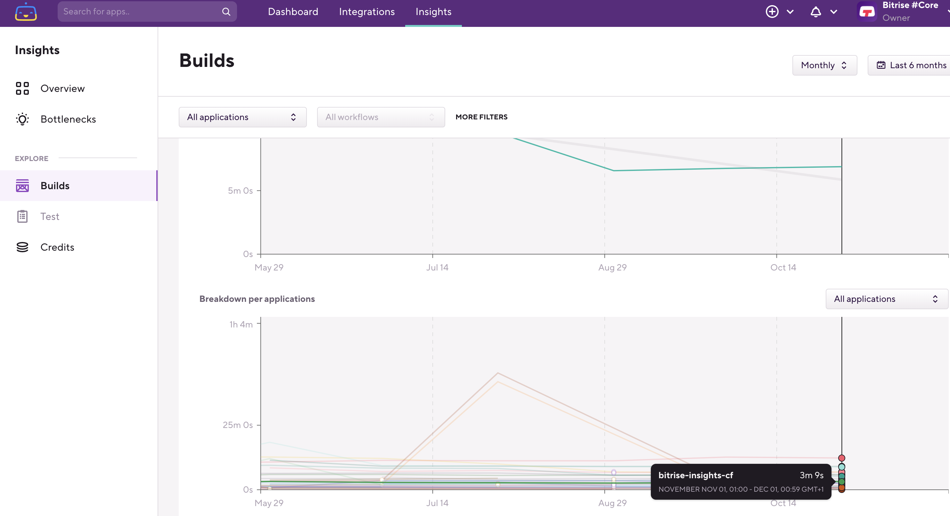Switch to the Dashboard tab
Screen dimensions: 950x516
tap(293, 12)
